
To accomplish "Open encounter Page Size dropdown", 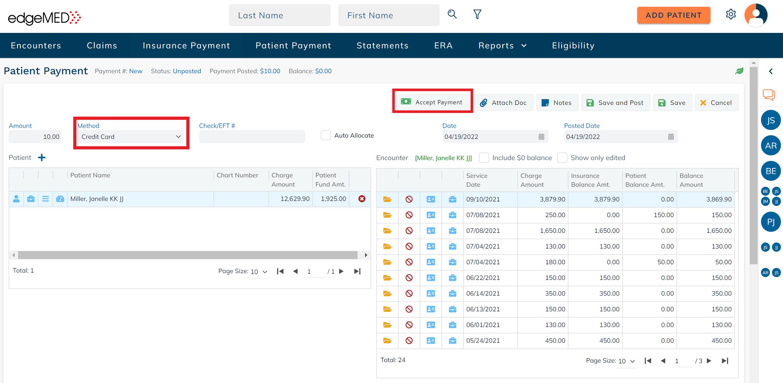I will coord(626,361).
